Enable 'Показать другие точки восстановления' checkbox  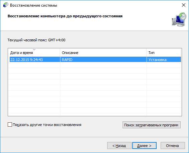pyautogui.click(x=10, y=125)
